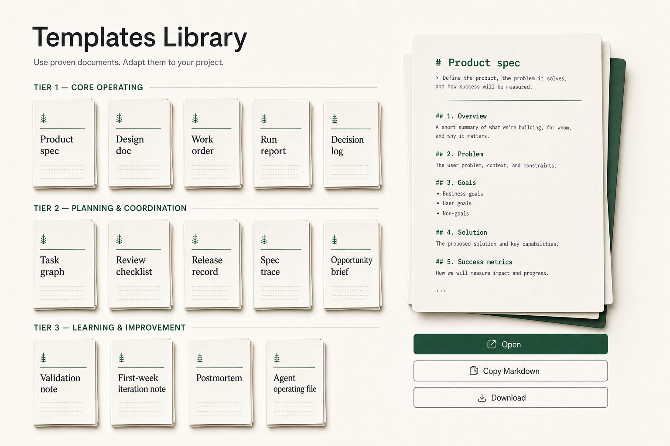Click the '## 5. Success metrics' preview heading
This screenshot has height=446, width=670.
point(474,262)
